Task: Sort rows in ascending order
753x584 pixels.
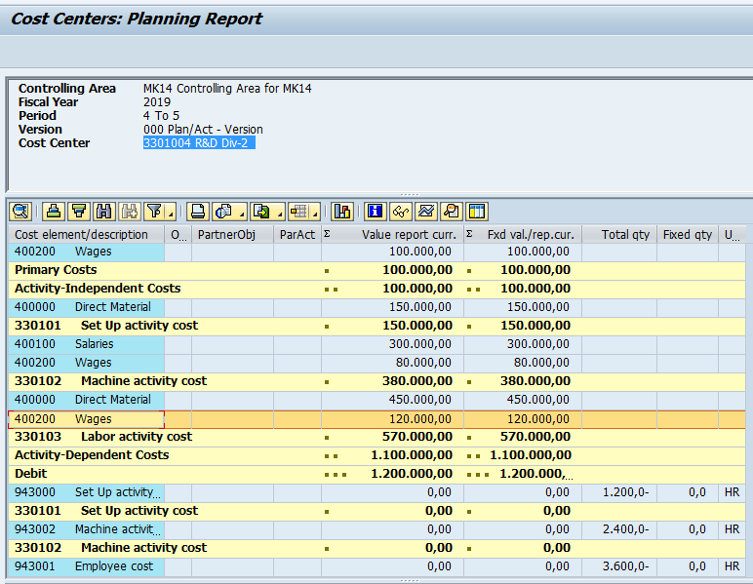Action: [55, 212]
